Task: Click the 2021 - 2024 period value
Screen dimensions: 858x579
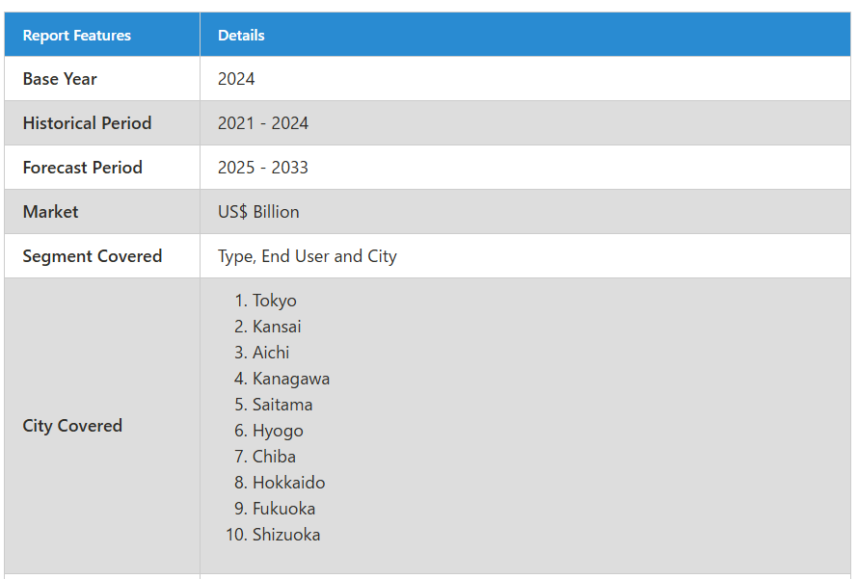Action: pyautogui.click(x=263, y=123)
